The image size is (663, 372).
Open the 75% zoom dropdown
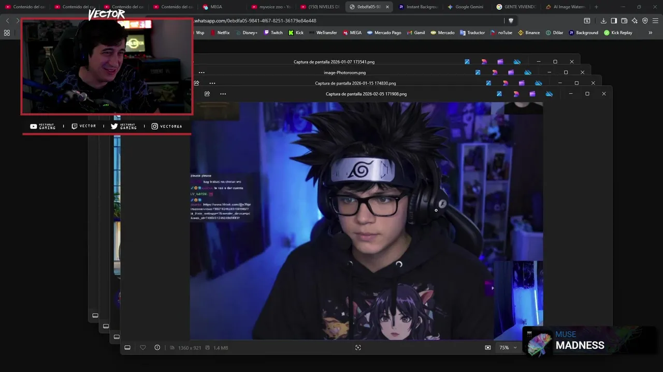click(x=508, y=348)
